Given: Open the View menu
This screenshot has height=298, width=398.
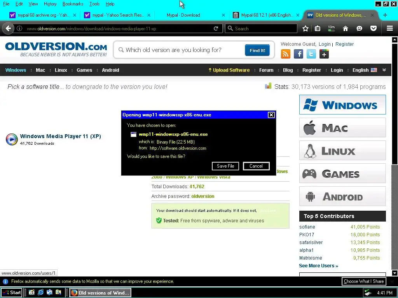Looking at the screenshot, I should (33, 4).
